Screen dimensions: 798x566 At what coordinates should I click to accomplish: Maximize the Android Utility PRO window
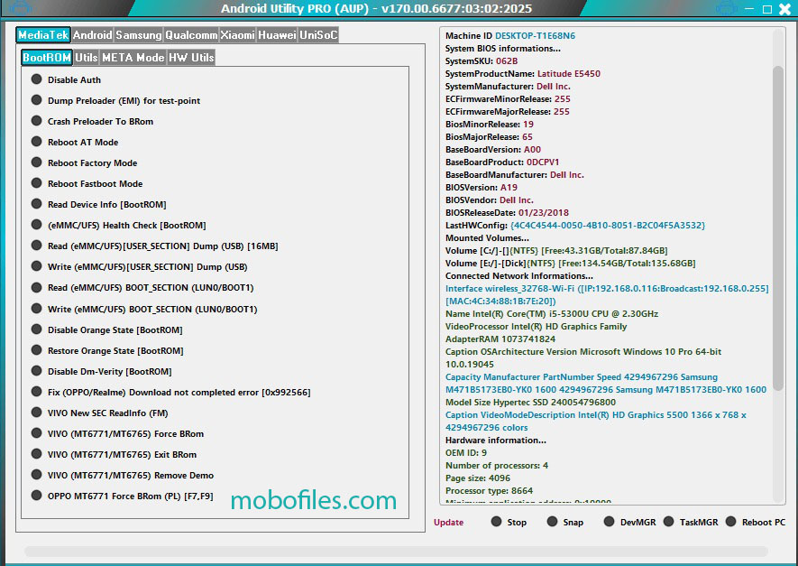coord(767,9)
